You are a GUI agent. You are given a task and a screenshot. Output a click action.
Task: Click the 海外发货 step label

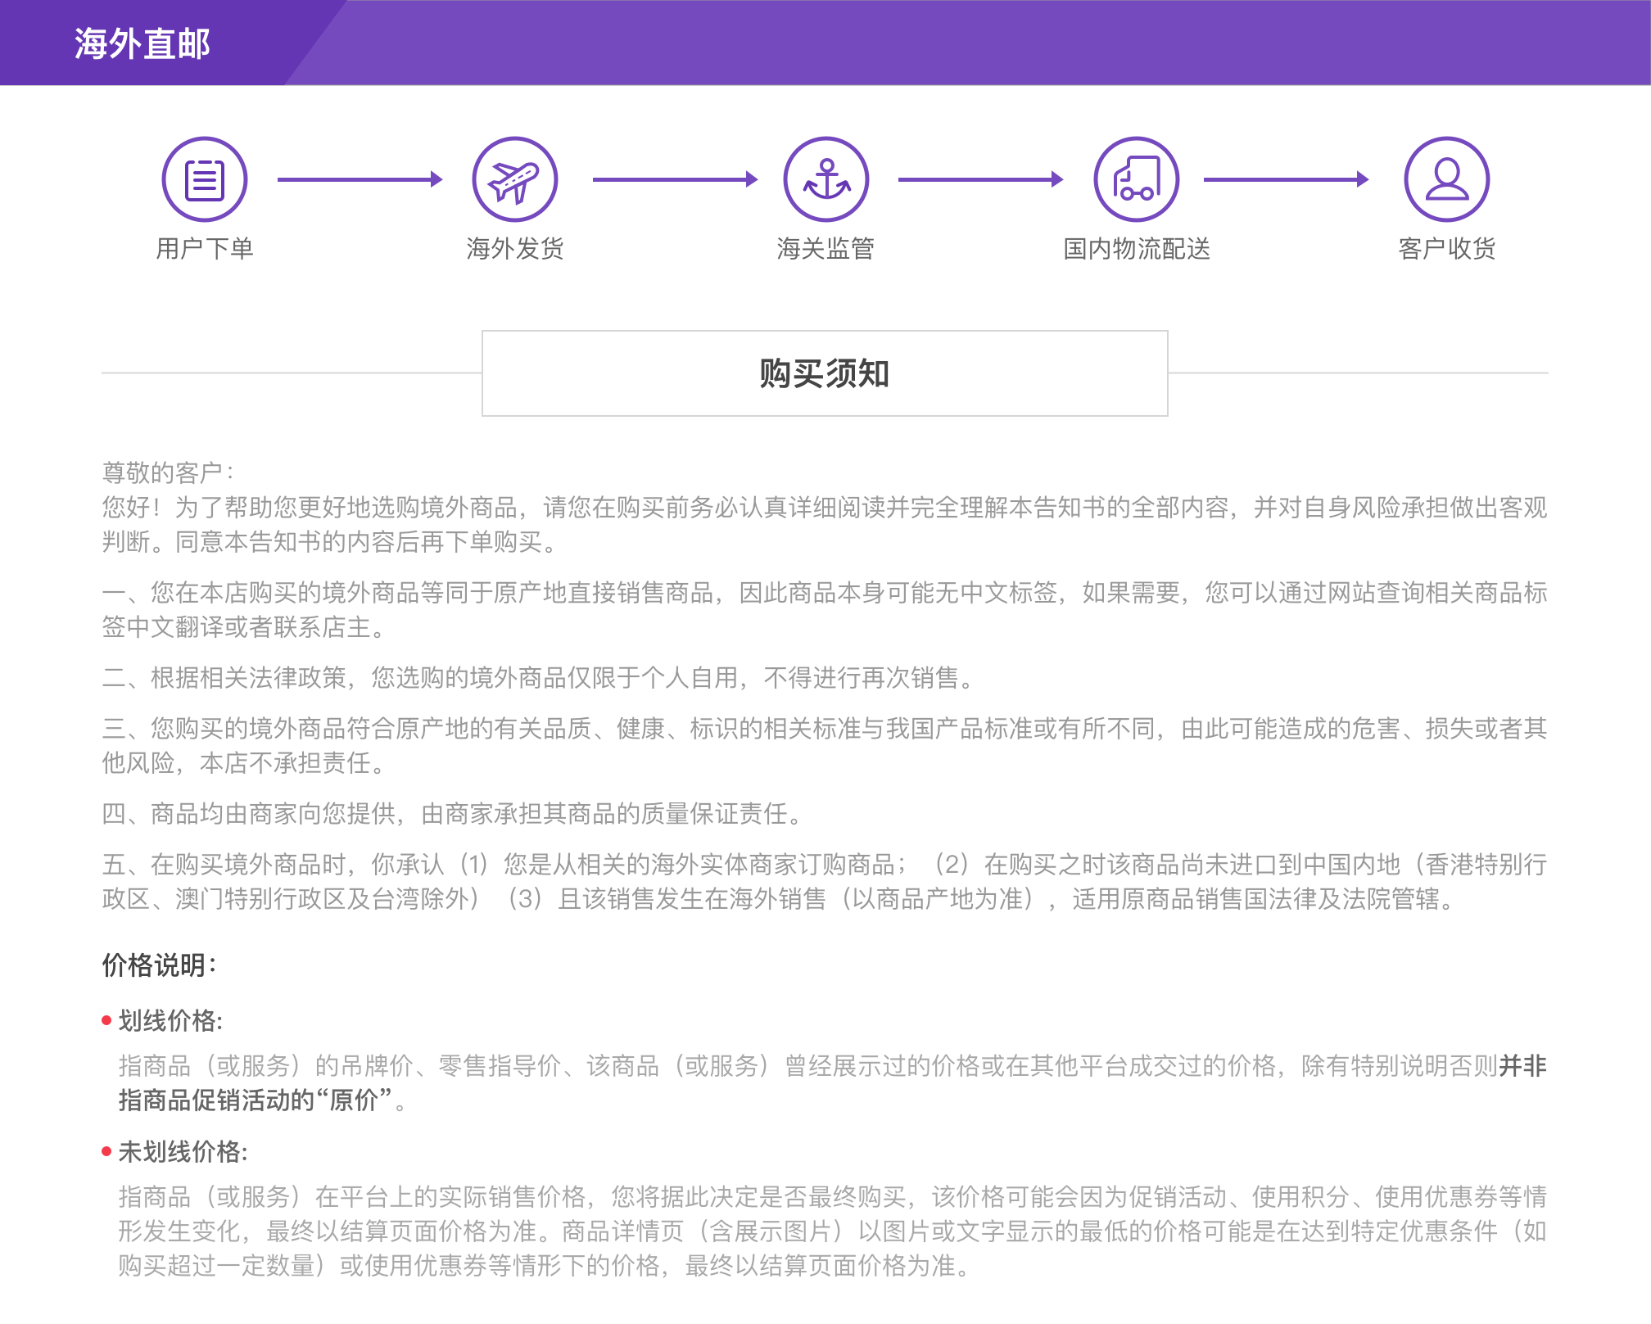click(x=514, y=248)
